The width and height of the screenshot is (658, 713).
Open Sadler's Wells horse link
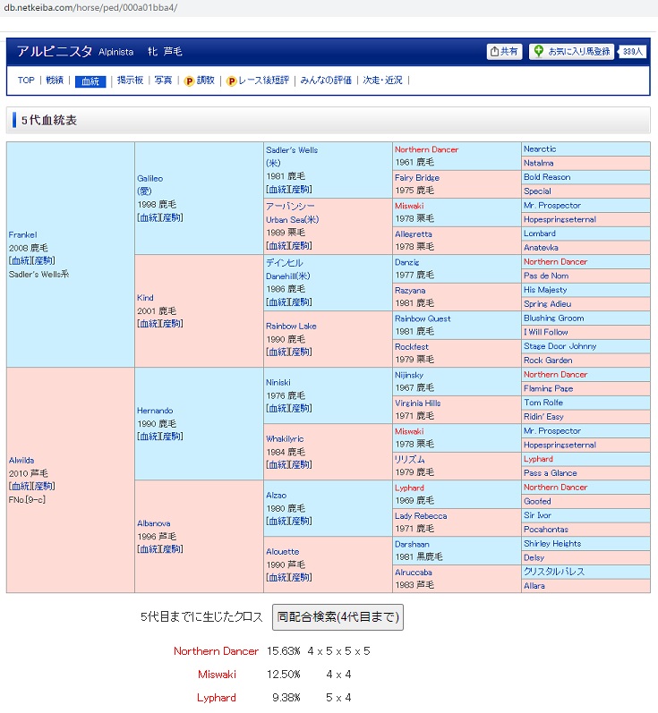tap(292, 150)
